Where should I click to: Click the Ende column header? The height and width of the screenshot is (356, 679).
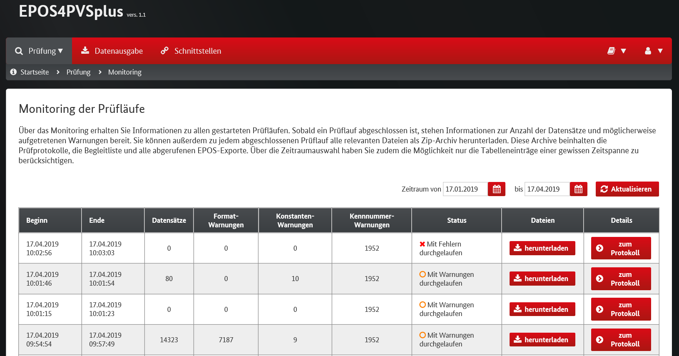113,220
